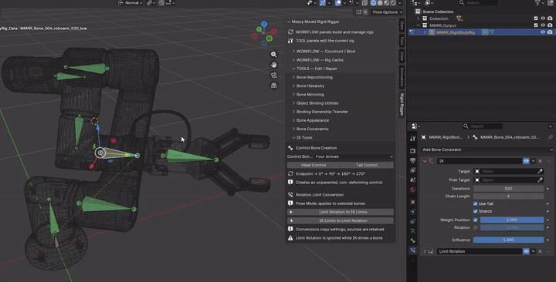Click the eyedropper beside Target field
Screen dimensions: 556x282
[x=540, y=171]
